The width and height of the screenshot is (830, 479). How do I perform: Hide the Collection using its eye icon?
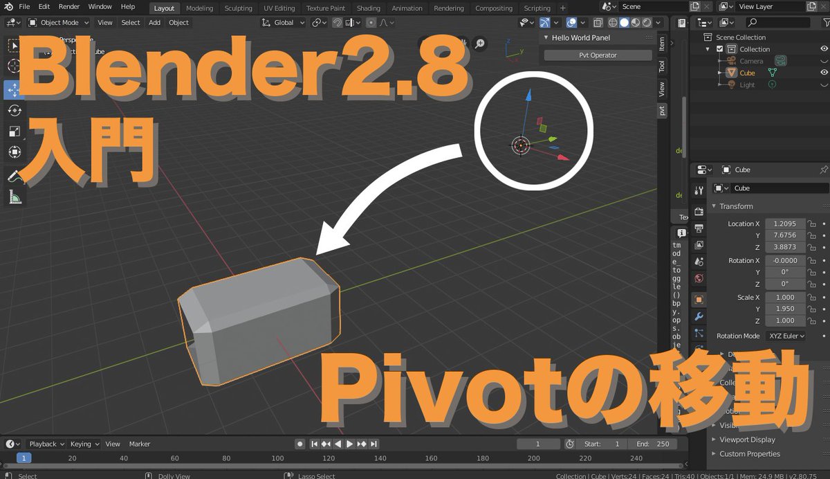824,49
